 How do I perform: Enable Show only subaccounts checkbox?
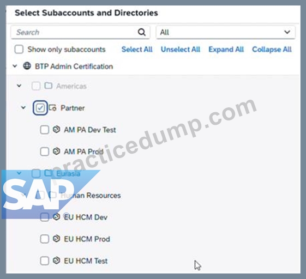(x=19, y=50)
